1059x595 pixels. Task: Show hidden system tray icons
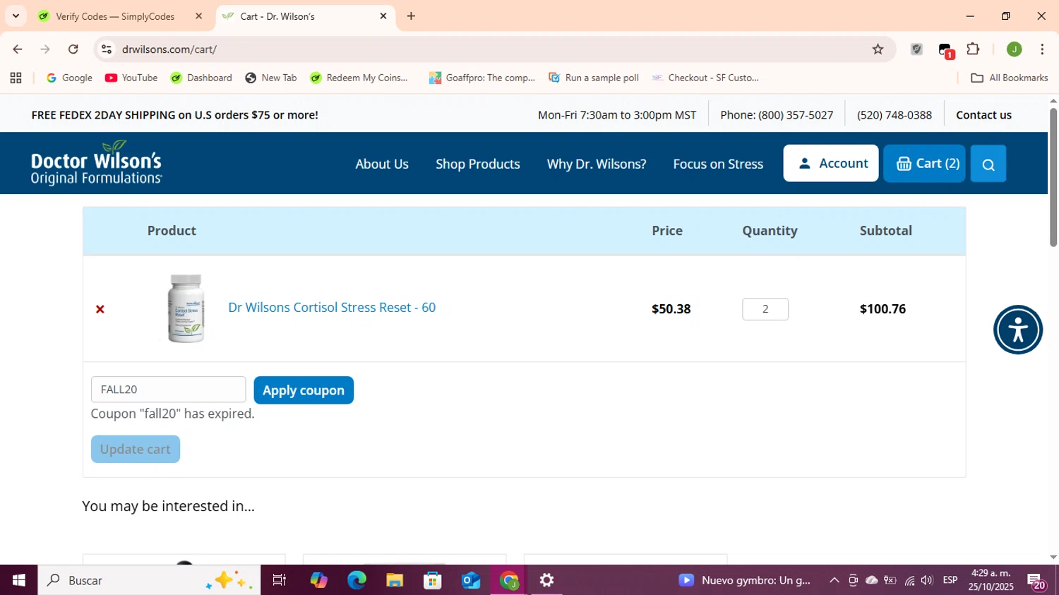pos(834,580)
